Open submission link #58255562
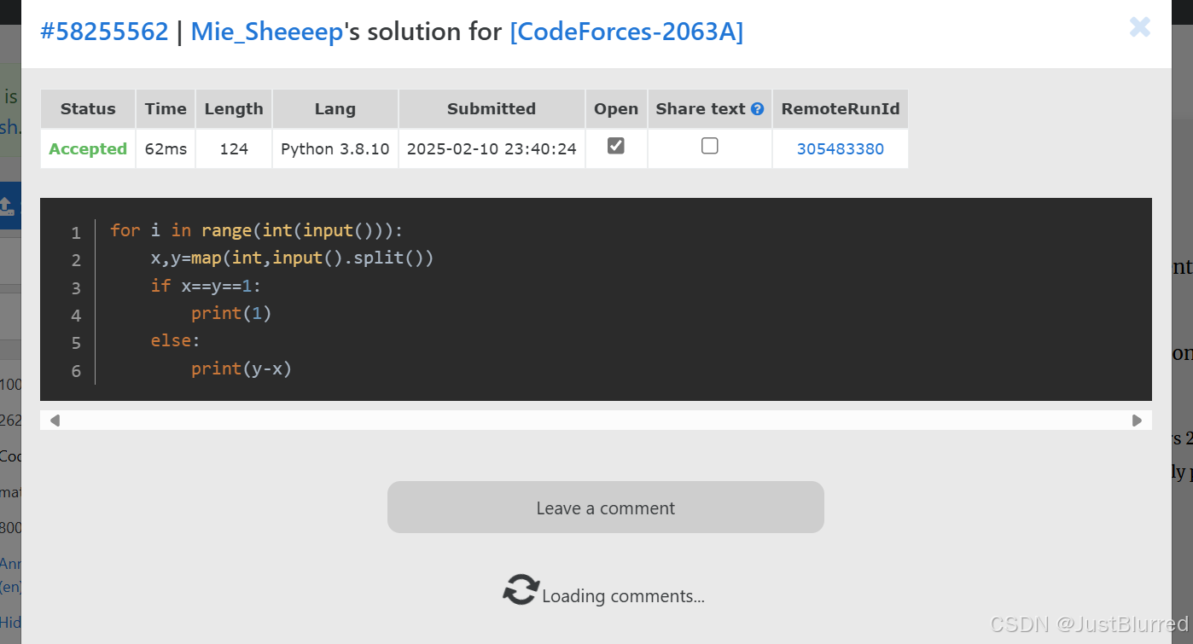This screenshot has width=1193, height=644. tap(104, 32)
